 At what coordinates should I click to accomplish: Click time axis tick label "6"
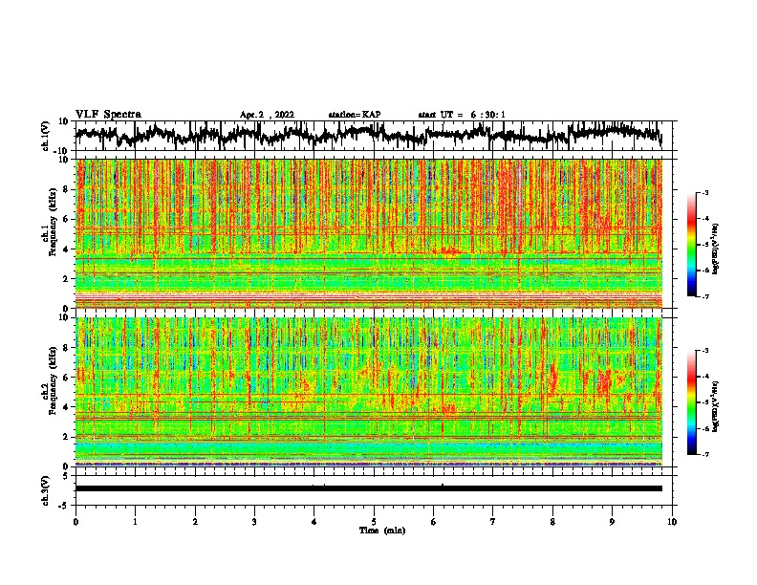pos(433,522)
